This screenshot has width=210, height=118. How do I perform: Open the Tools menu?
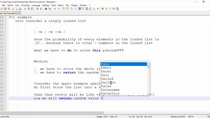point(53,5)
